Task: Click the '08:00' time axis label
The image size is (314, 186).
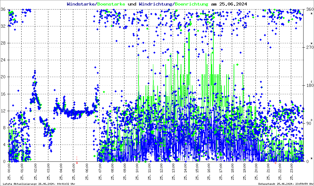Action: 112,168
